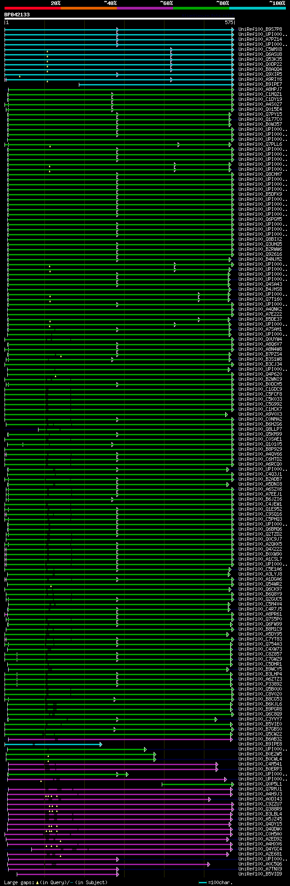This screenshot has height=886, width=290.
Task: Select hit label UniRef100_A7EEJ1
Action: 260,494
